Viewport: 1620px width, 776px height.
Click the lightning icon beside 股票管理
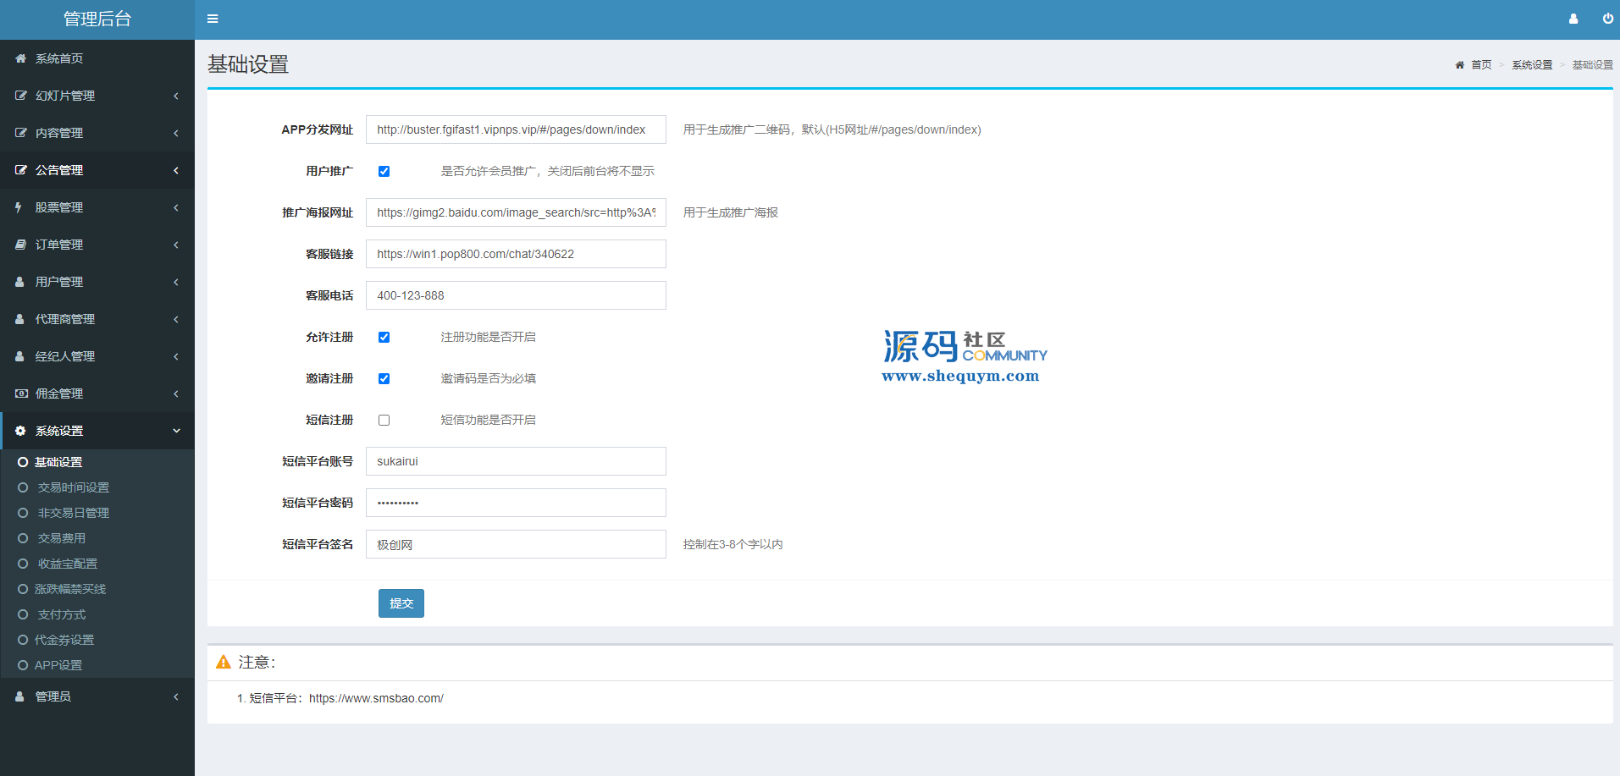pos(19,207)
